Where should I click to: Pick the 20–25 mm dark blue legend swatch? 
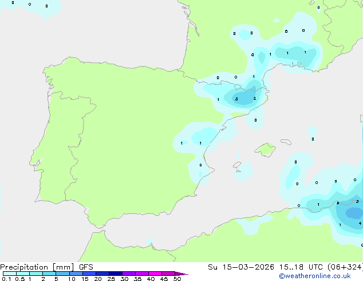point(102,274)
